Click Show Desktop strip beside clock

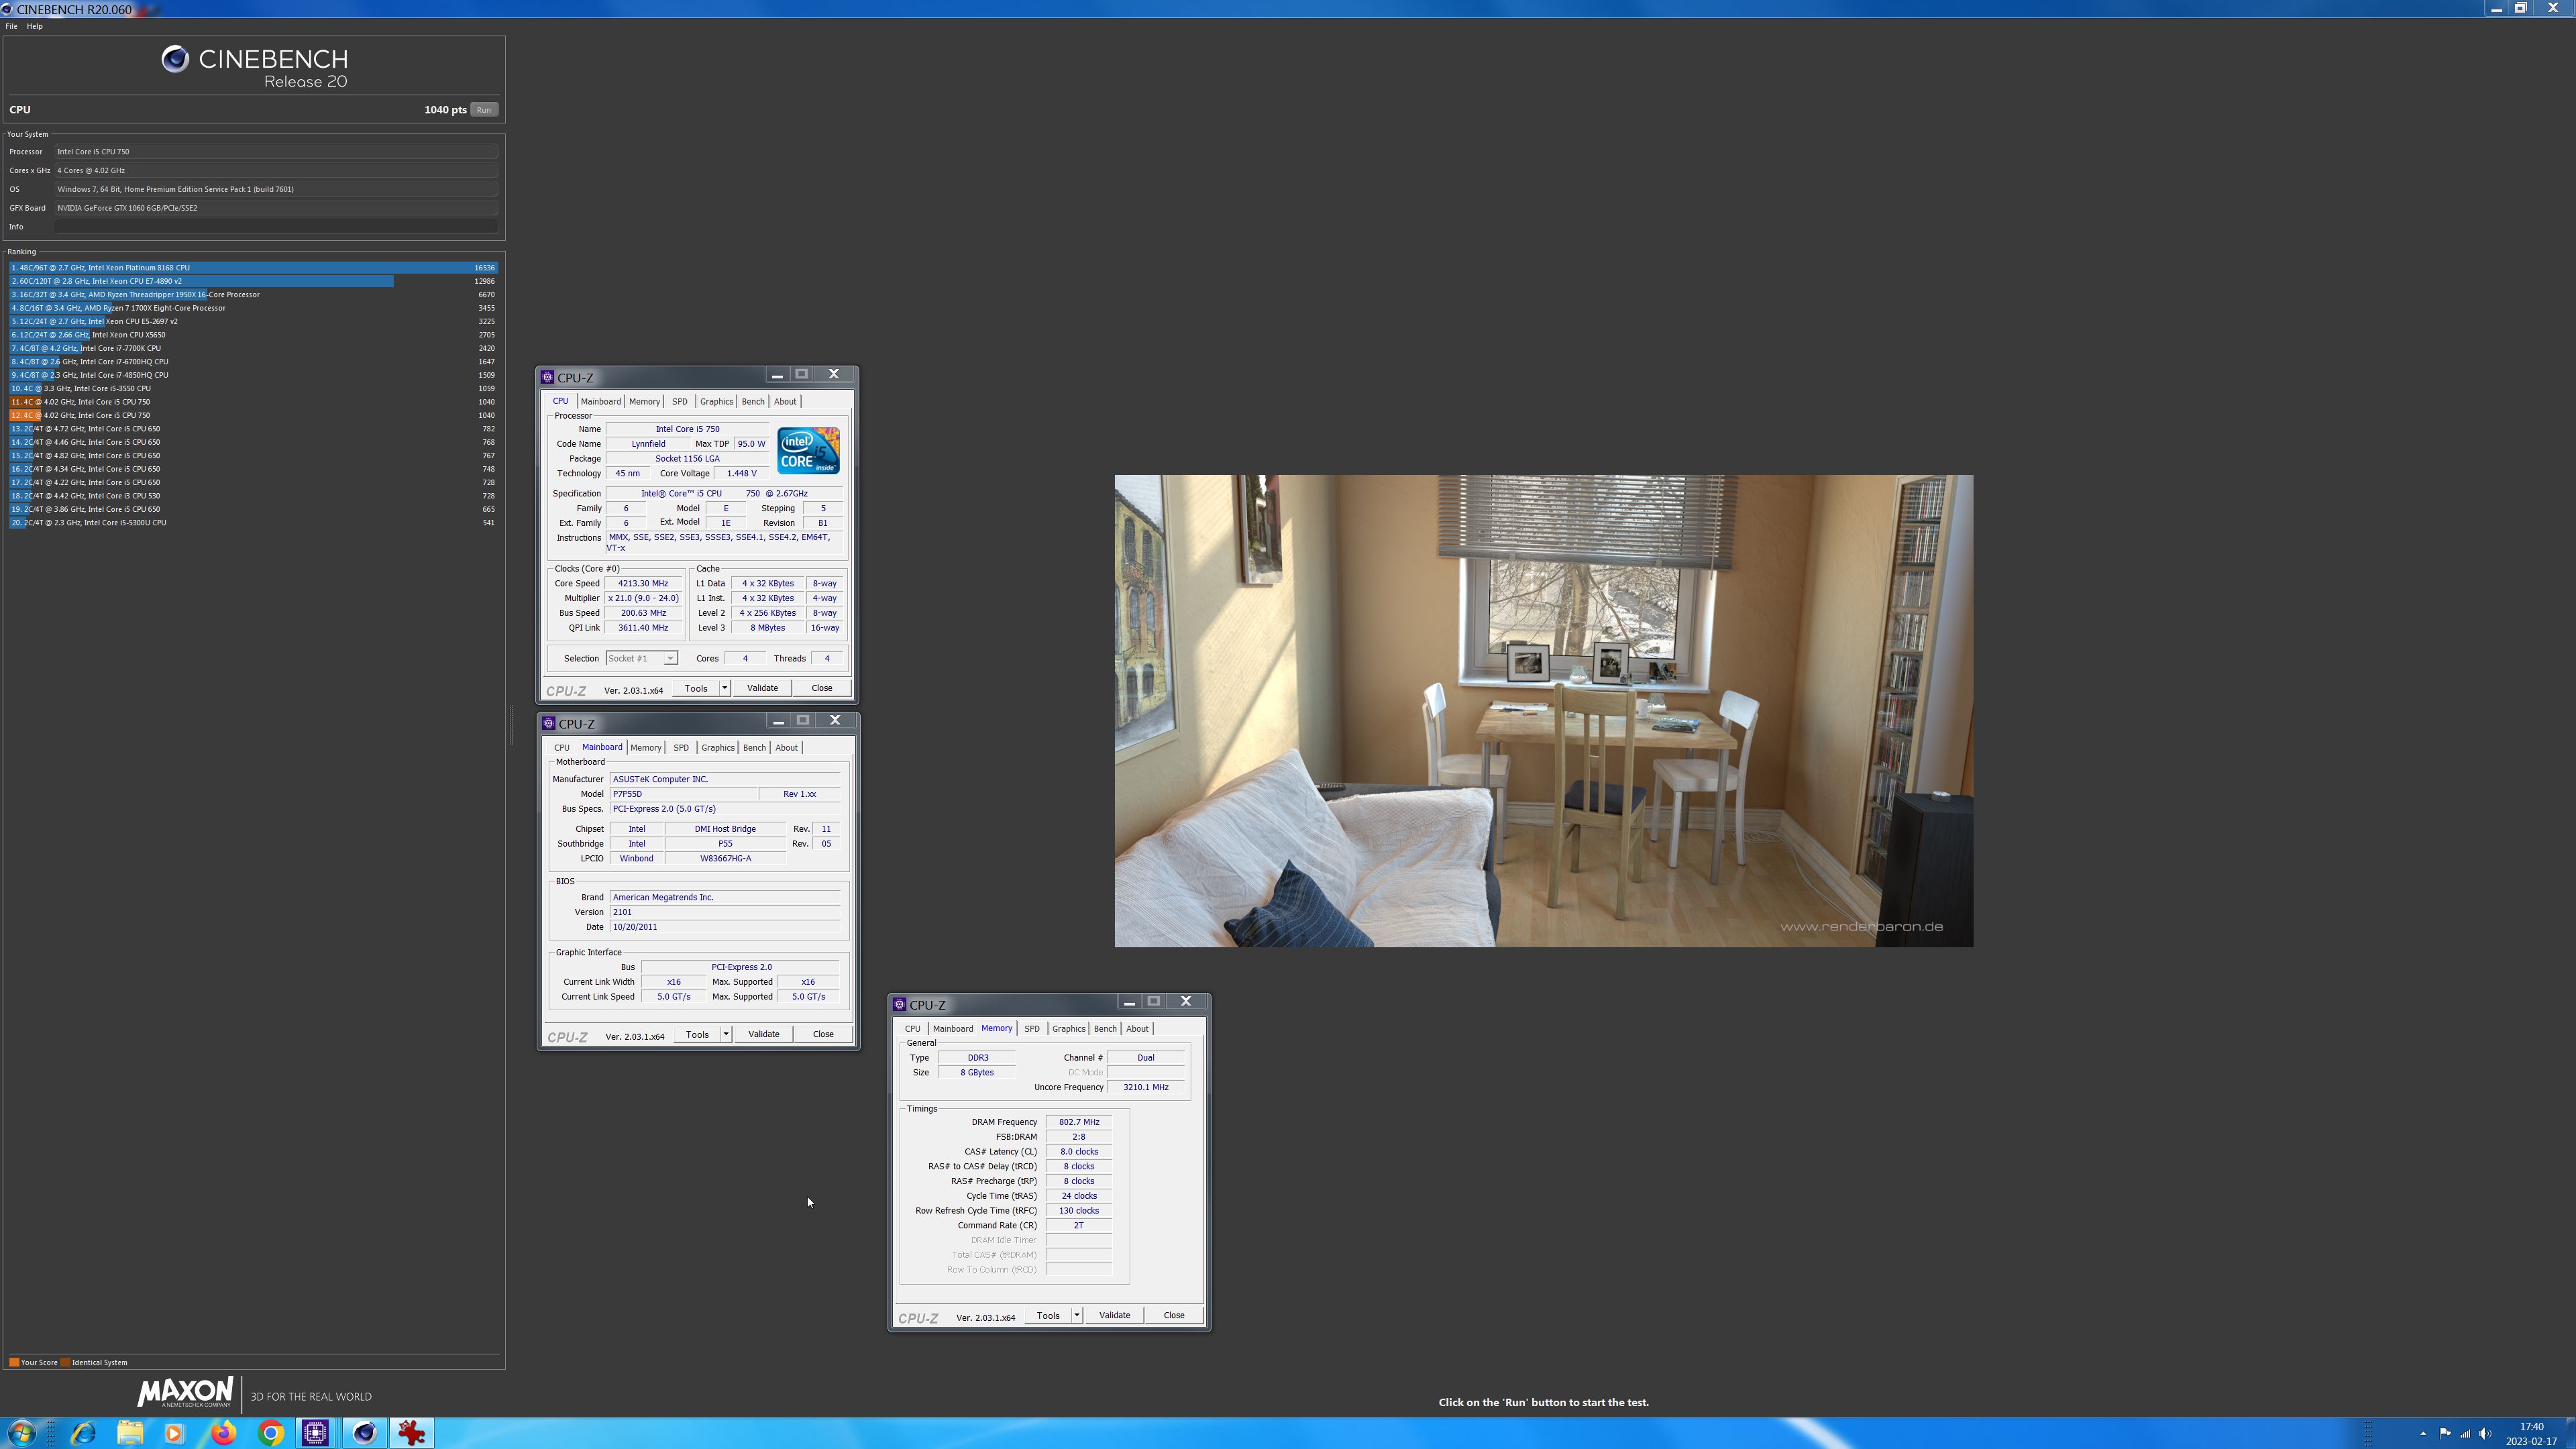click(2571, 1433)
